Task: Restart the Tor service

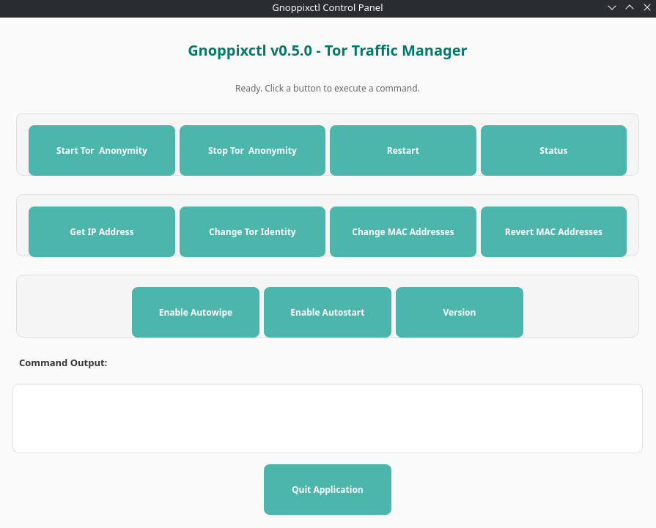Action: [402, 150]
